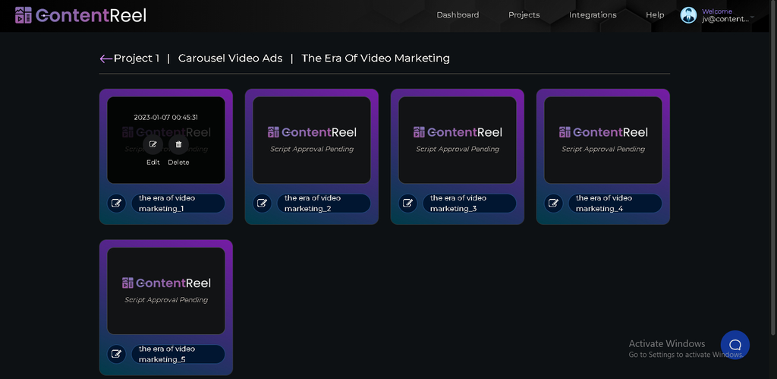
Task: Open the live chat bubble icon
Action: (735, 345)
